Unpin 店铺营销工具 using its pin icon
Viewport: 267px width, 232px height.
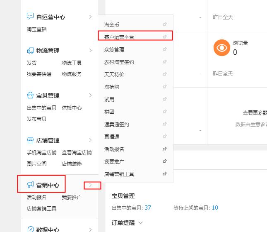click(x=164, y=174)
